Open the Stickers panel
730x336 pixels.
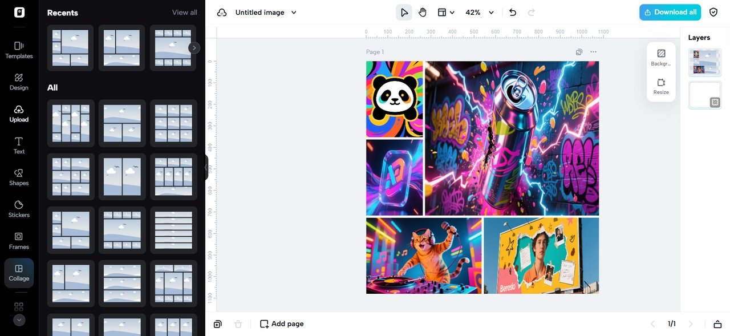[19, 209]
